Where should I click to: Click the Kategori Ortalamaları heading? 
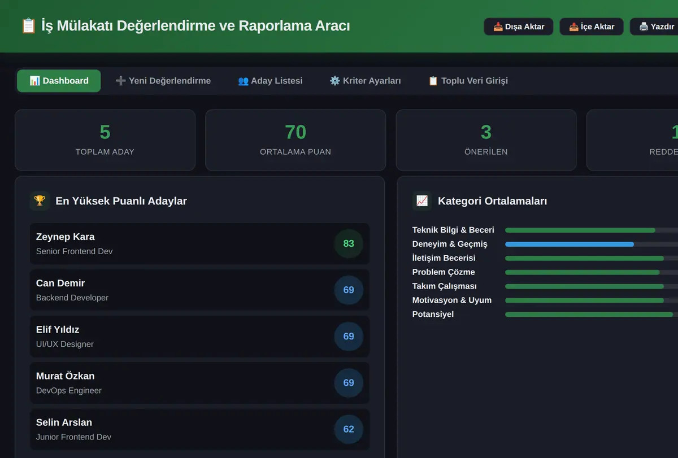point(492,201)
